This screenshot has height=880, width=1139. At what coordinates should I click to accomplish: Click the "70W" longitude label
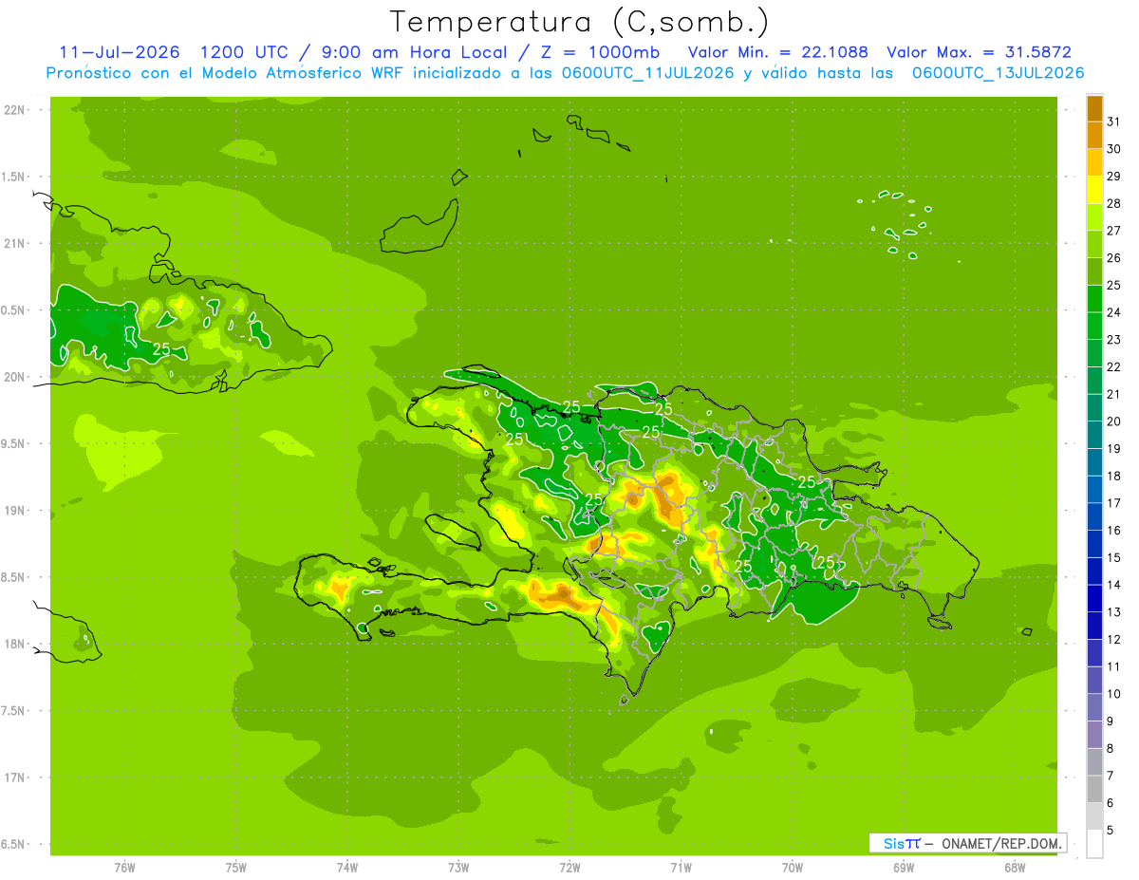pyautogui.click(x=792, y=868)
